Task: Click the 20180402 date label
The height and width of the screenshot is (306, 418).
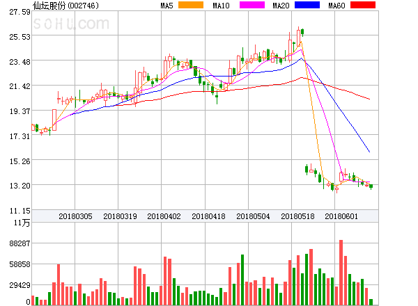Action: click(164, 216)
